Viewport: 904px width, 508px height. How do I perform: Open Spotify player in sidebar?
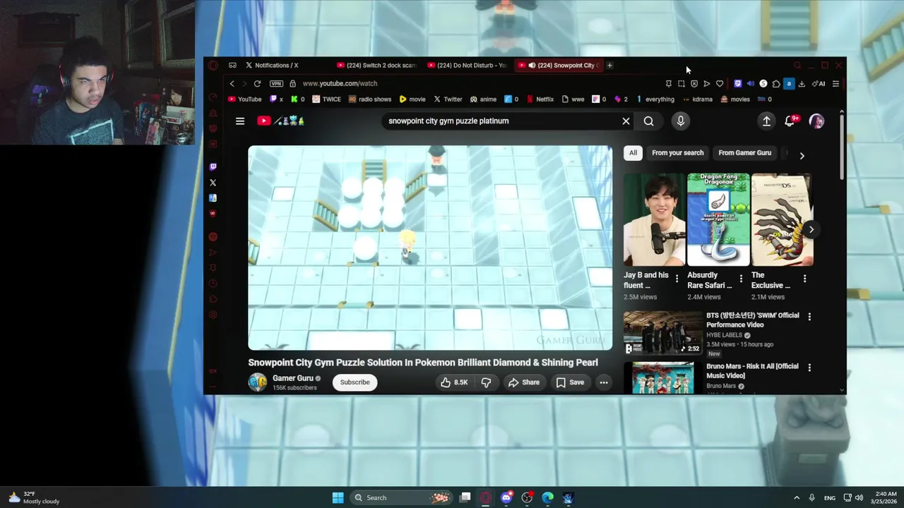click(213, 237)
